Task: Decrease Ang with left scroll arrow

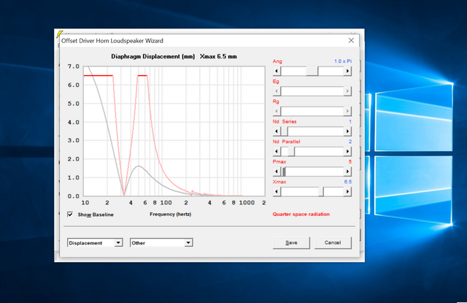Action: [277, 72]
